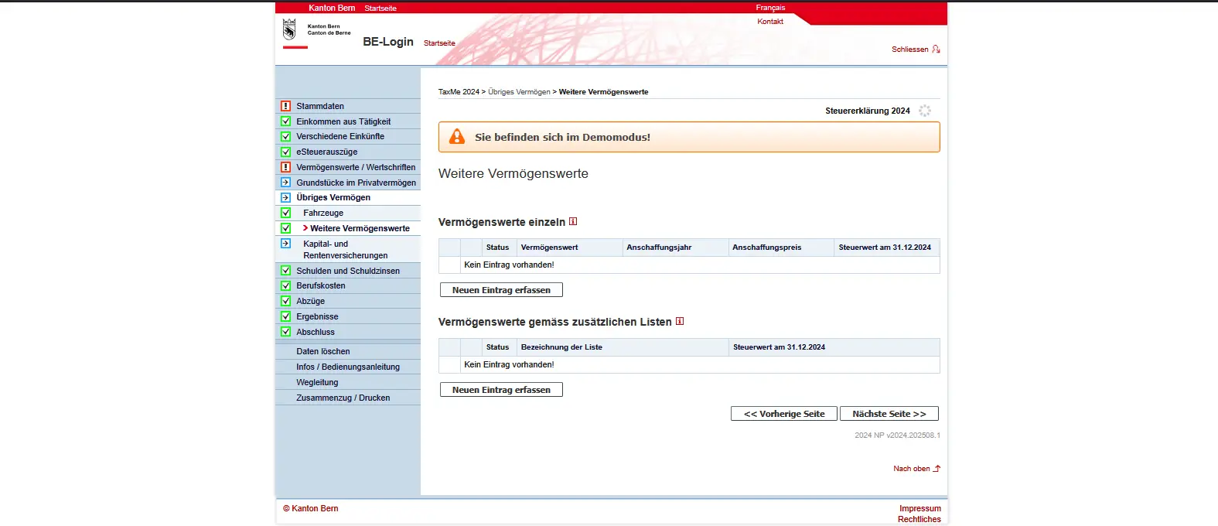Click the green checkmark beside Fahrzeuge
Viewport: 1218px width, 526px height.
tap(285, 213)
